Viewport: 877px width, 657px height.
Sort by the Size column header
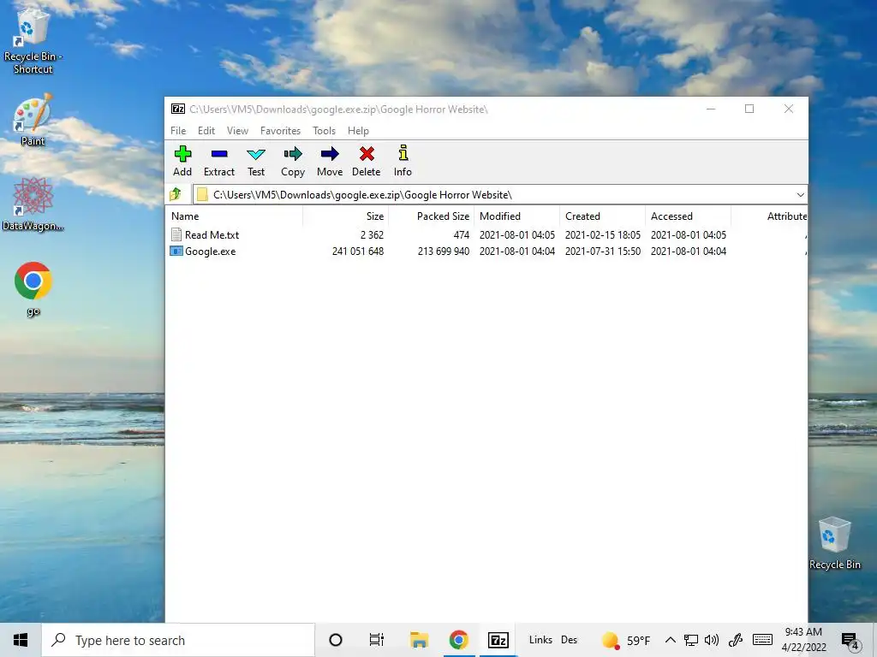[345, 216]
